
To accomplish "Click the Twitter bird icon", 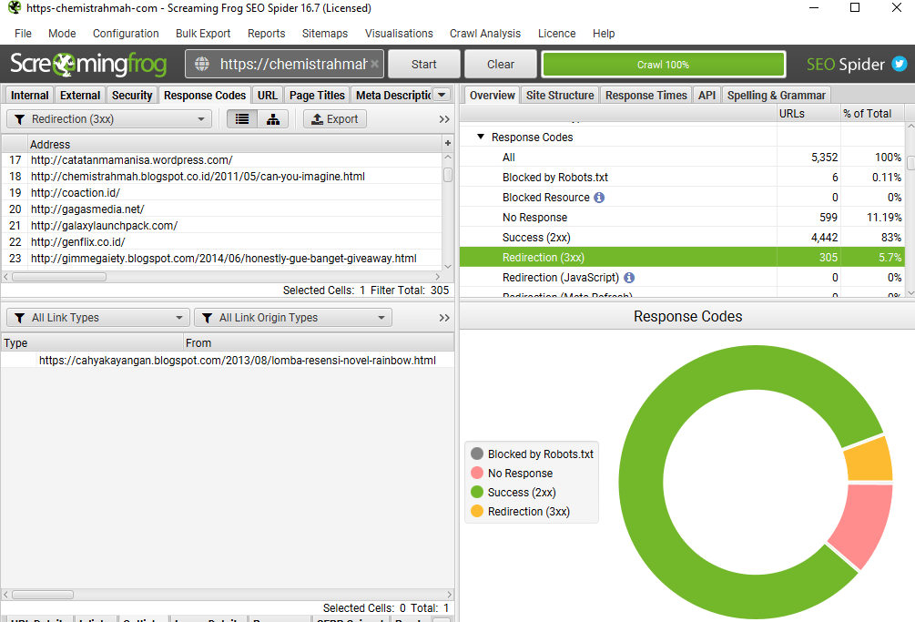I will 899,64.
